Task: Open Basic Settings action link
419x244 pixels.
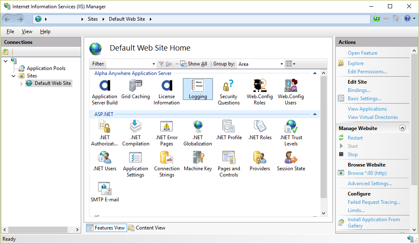Action: pyautogui.click(x=364, y=99)
